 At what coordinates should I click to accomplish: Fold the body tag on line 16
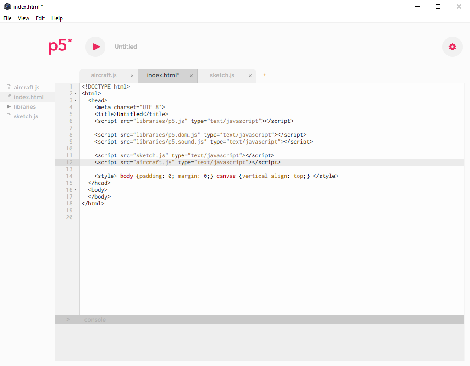click(x=76, y=190)
